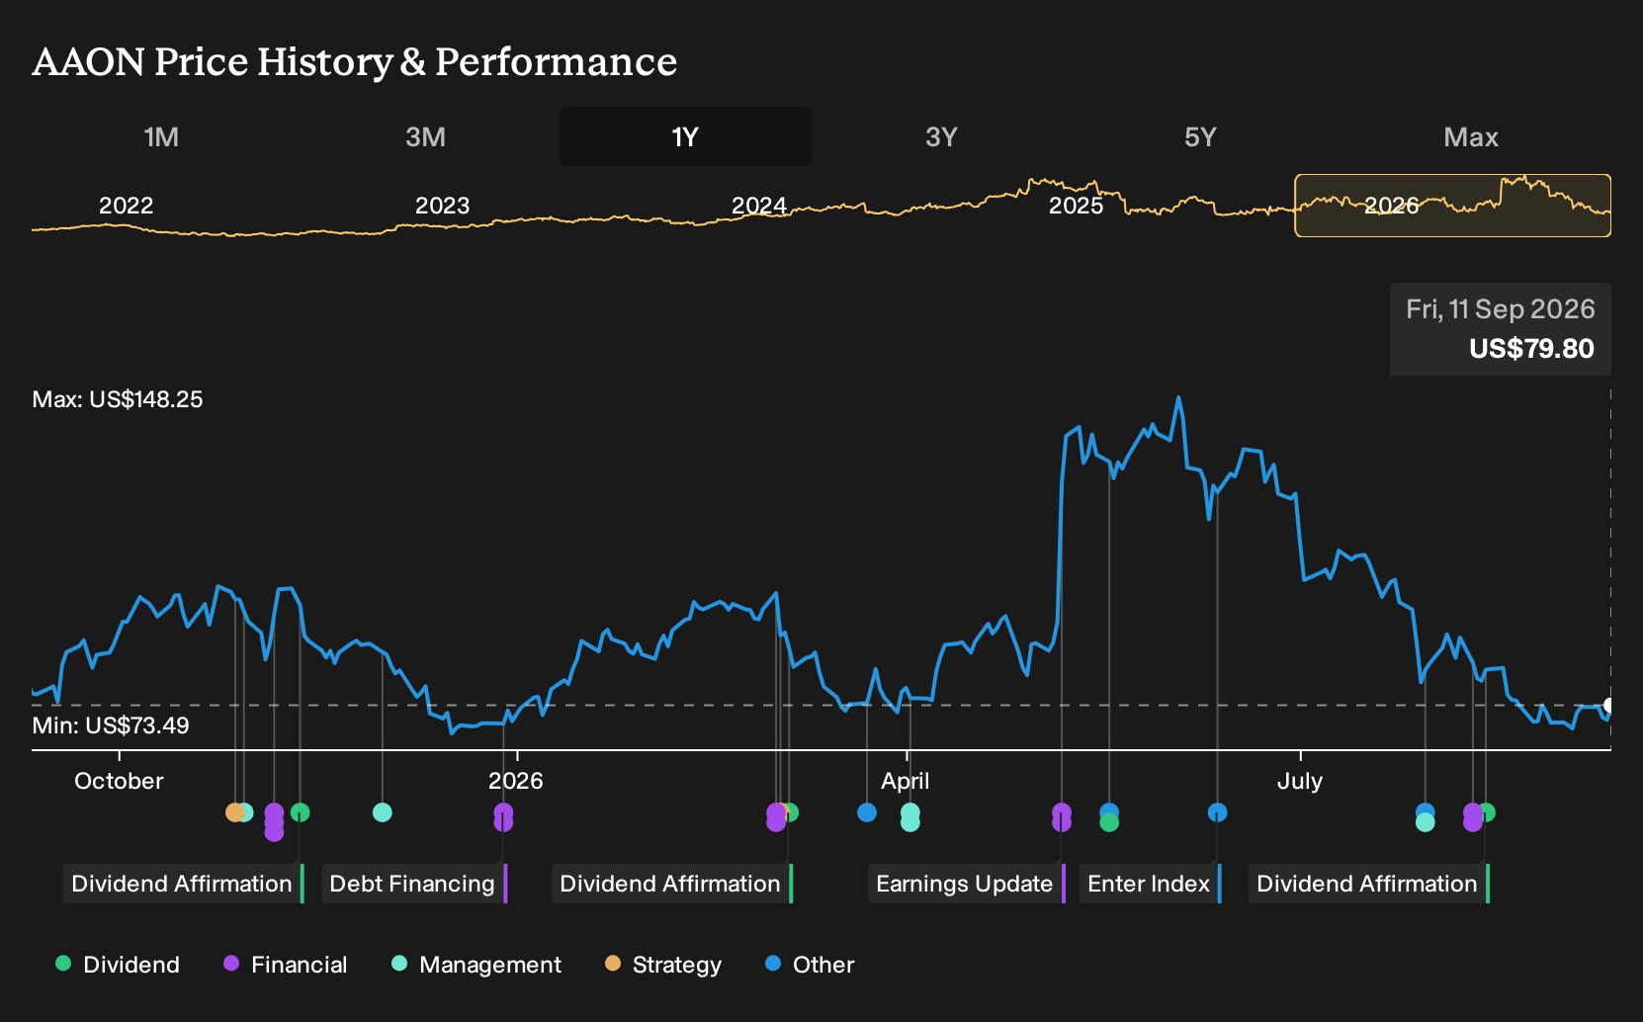
Task: Open the Earnings Update event label
Action: [x=967, y=884]
